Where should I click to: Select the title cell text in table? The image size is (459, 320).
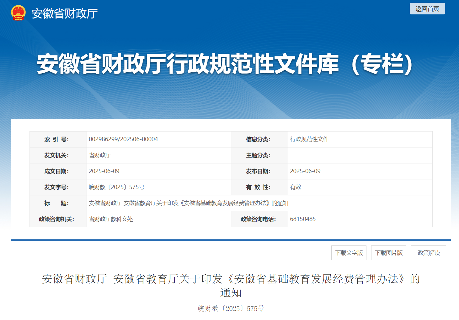pyautogui.click(x=189, y=203)
